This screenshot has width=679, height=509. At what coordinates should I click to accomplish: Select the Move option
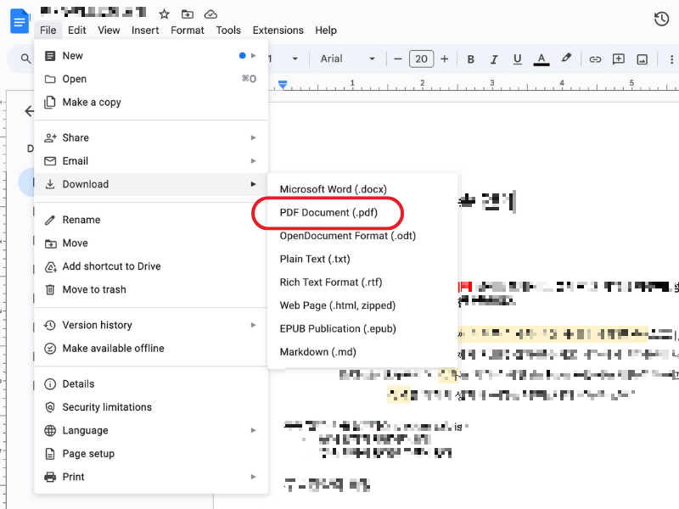coord(151,243)
